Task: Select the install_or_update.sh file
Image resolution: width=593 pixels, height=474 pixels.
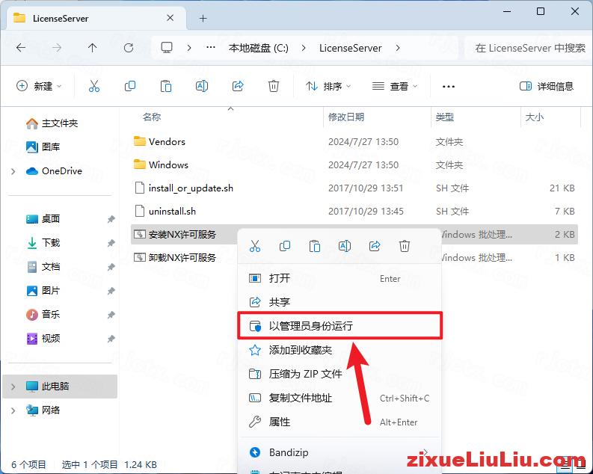Action: [354, 188]
